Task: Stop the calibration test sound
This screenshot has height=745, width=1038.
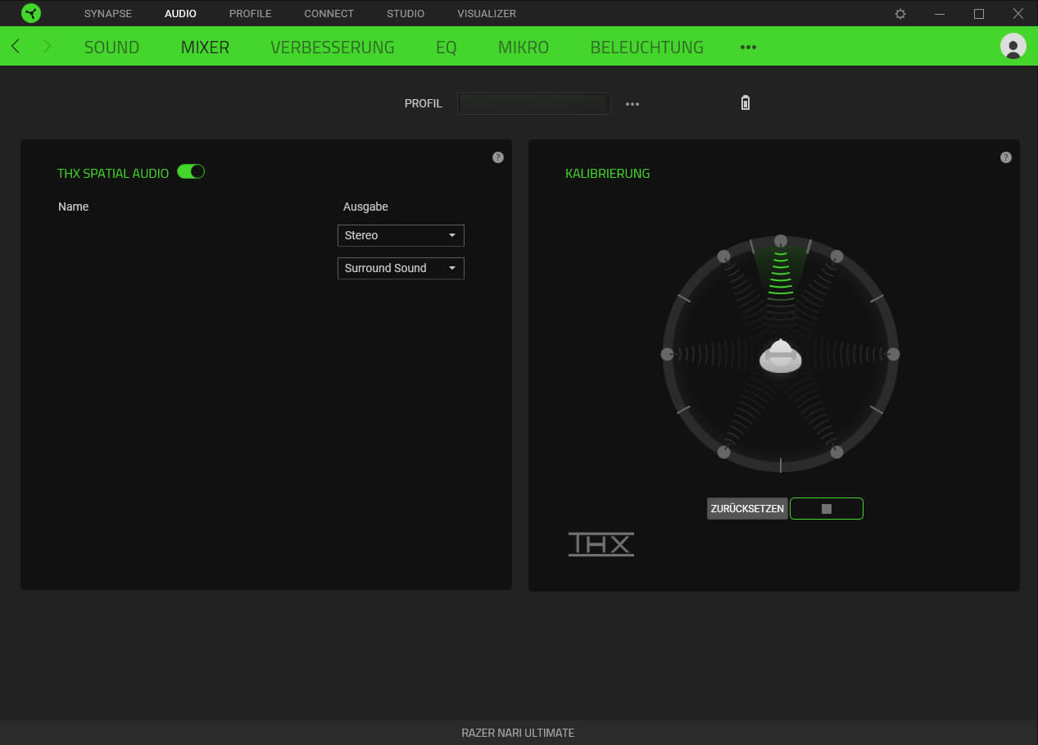Action: [826, 509]
